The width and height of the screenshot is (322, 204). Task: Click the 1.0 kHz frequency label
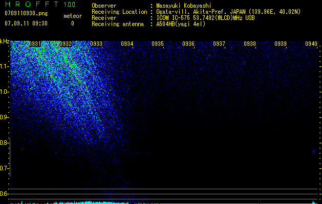coord(4,92)
